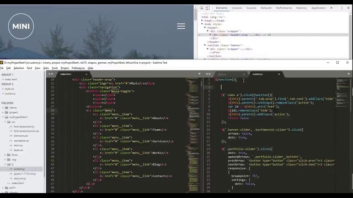Open font-awesome.min.css in the sidebar

[26, 131]
